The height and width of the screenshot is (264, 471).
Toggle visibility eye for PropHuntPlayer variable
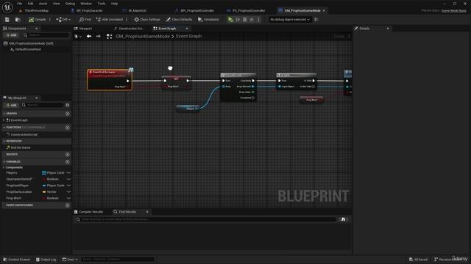(68, 186)
